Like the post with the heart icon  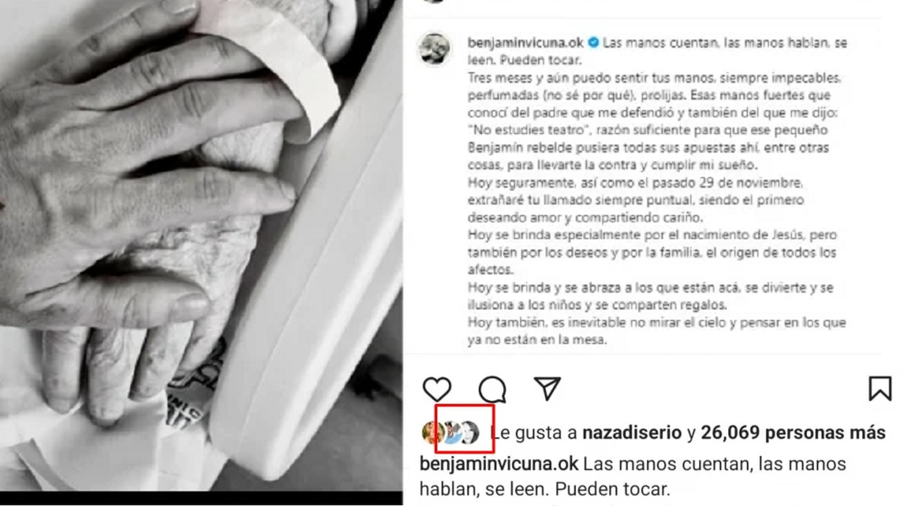coord(437,389)
